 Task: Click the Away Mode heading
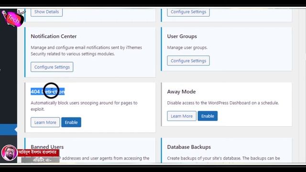[181, 92]
